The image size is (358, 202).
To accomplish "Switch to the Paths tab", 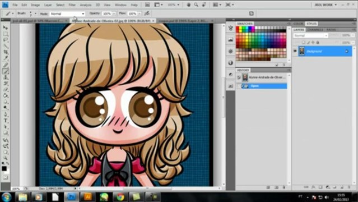I will point(331,30).
